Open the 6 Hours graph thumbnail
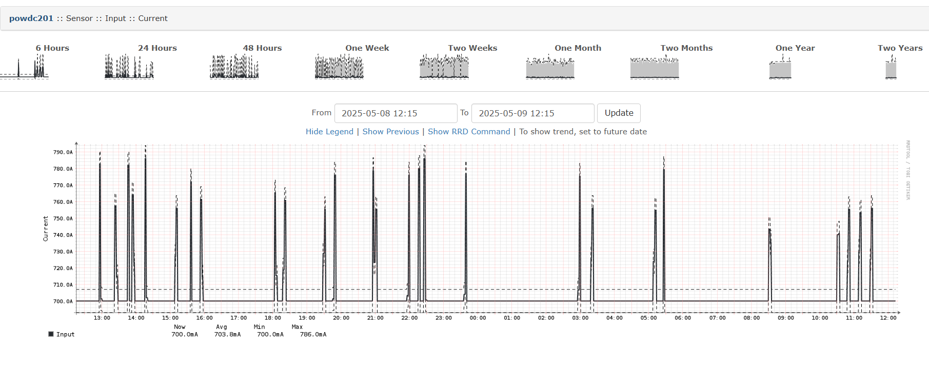The height and width of the screenshot is (369, 929). [x=25, y=67]
